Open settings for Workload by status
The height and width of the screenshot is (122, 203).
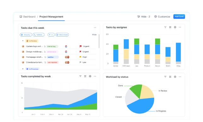click(x=175, y=77)
